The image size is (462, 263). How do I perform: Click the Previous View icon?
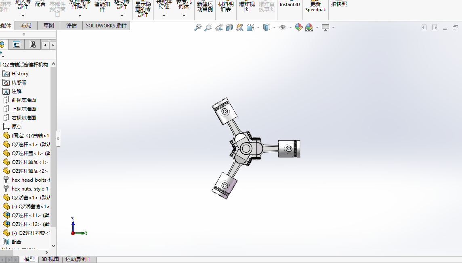[x=218, y=27]
